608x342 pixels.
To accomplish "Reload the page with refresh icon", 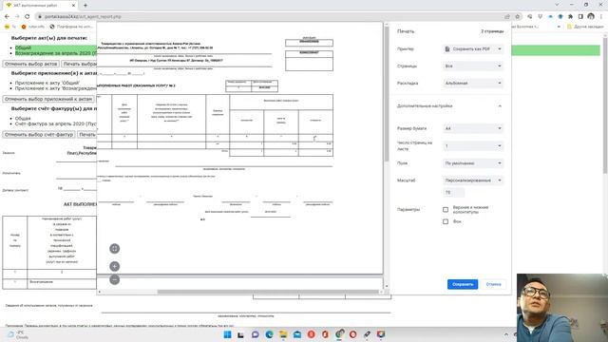I will [28, 17].
